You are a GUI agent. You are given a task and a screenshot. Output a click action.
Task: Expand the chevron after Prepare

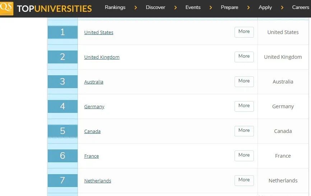248,8
